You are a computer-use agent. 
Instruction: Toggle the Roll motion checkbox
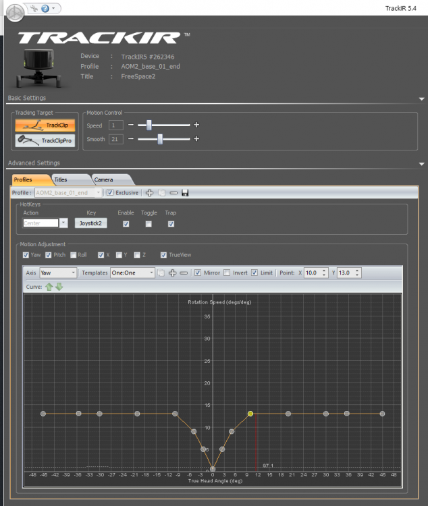[x=74, y=255]
